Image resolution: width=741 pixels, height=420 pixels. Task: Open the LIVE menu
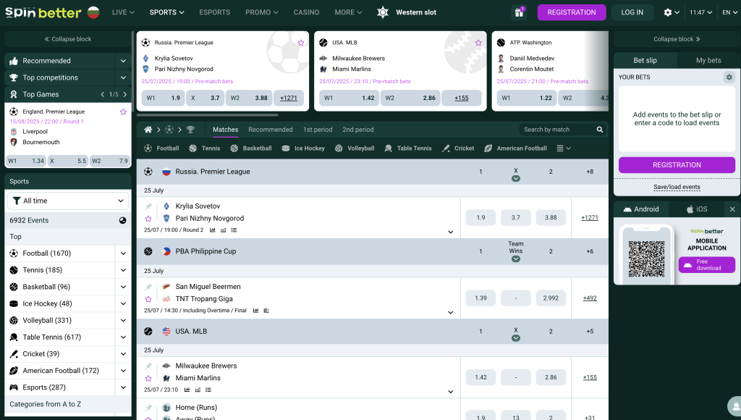123,12
